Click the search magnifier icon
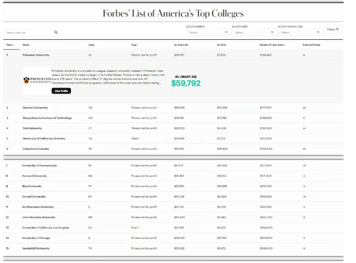This screenshot has width=356, height=263. [56, 32]
